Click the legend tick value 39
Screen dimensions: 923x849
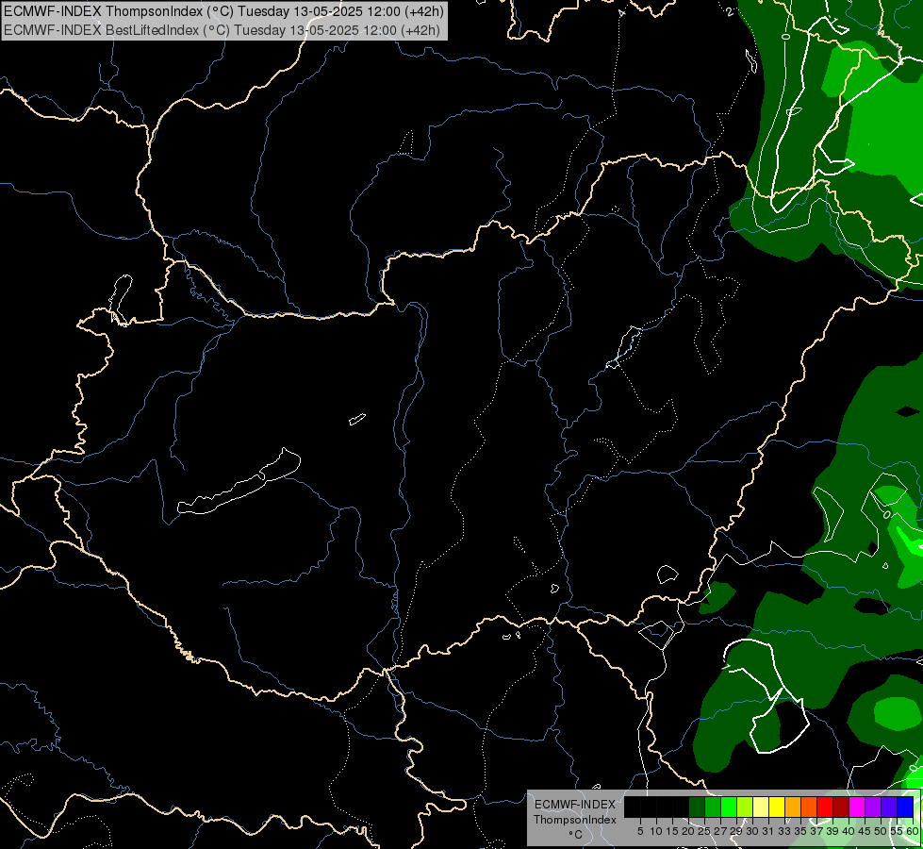[832, 831]
